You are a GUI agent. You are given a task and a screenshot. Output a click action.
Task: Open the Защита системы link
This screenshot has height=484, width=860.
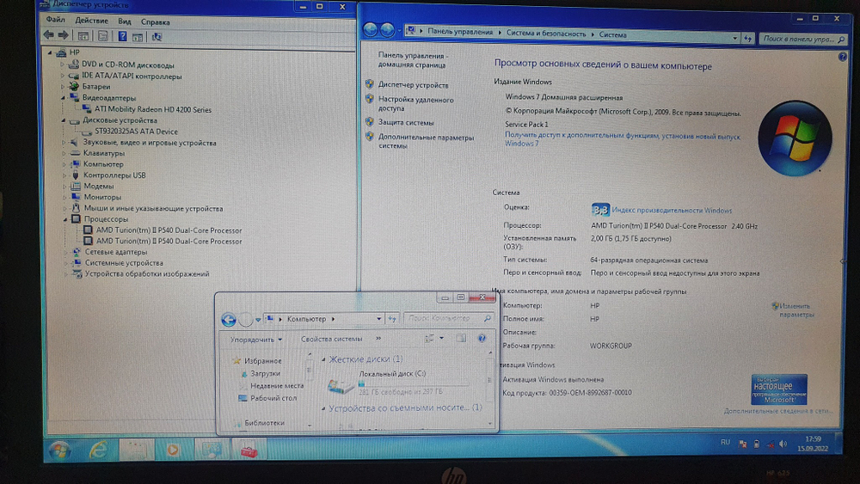click(x=406, y=123)
